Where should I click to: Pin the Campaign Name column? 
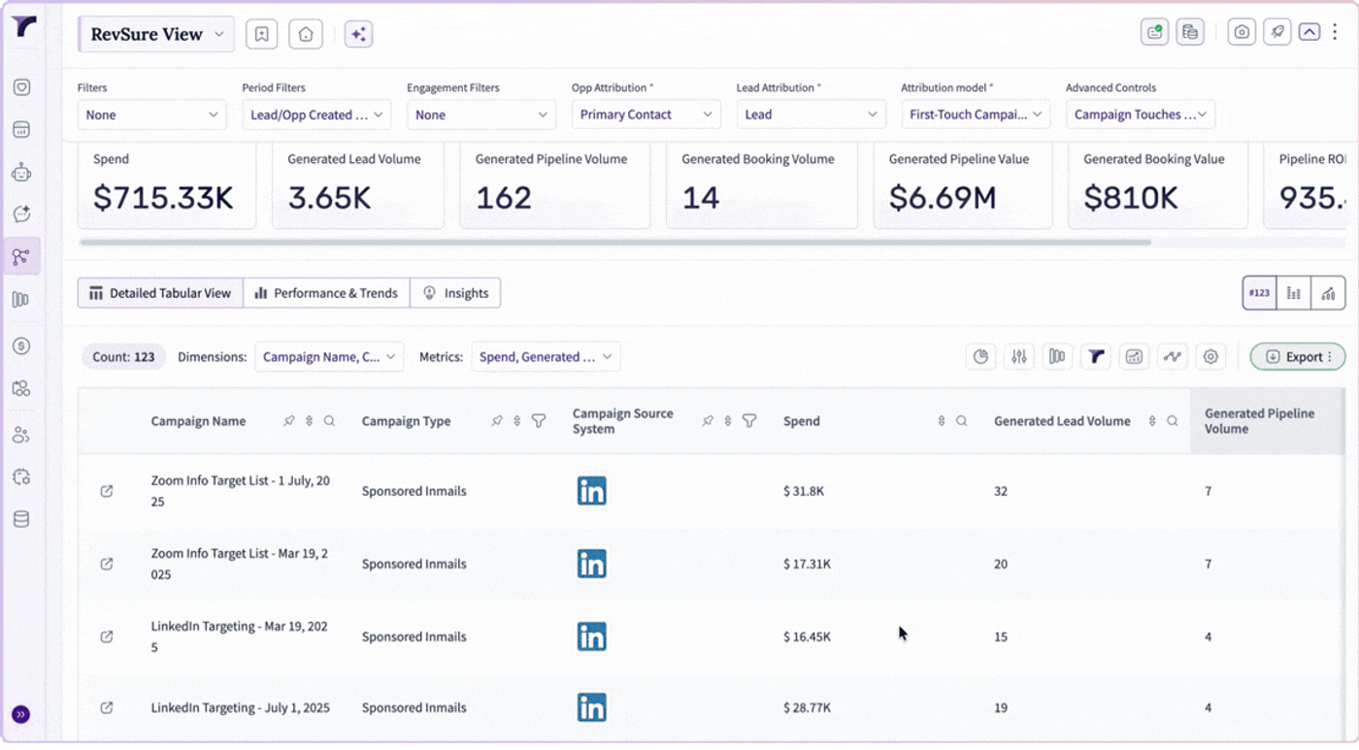[x=288, y=421]
